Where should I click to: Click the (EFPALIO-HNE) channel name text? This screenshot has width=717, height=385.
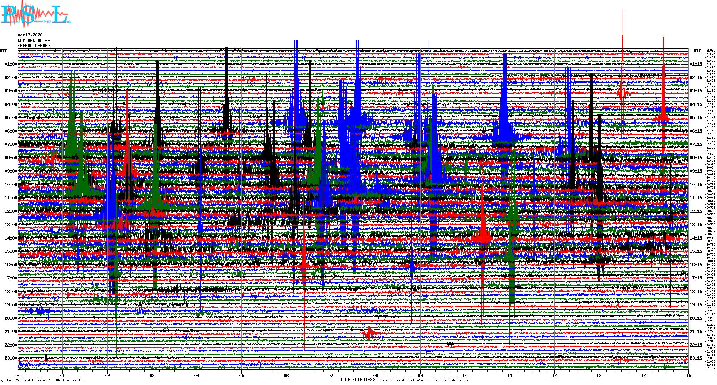[x=34, y=46]
